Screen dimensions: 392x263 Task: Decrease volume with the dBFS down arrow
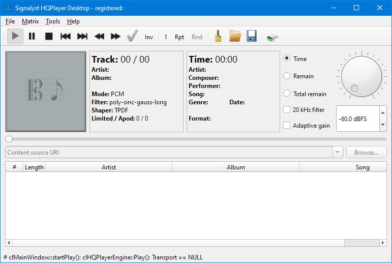click(x=383, y=125)
